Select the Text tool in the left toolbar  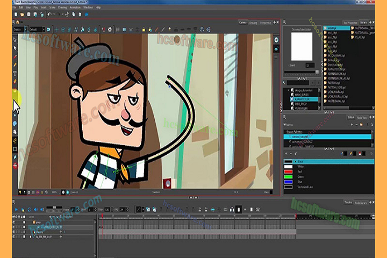coord(15,73)
